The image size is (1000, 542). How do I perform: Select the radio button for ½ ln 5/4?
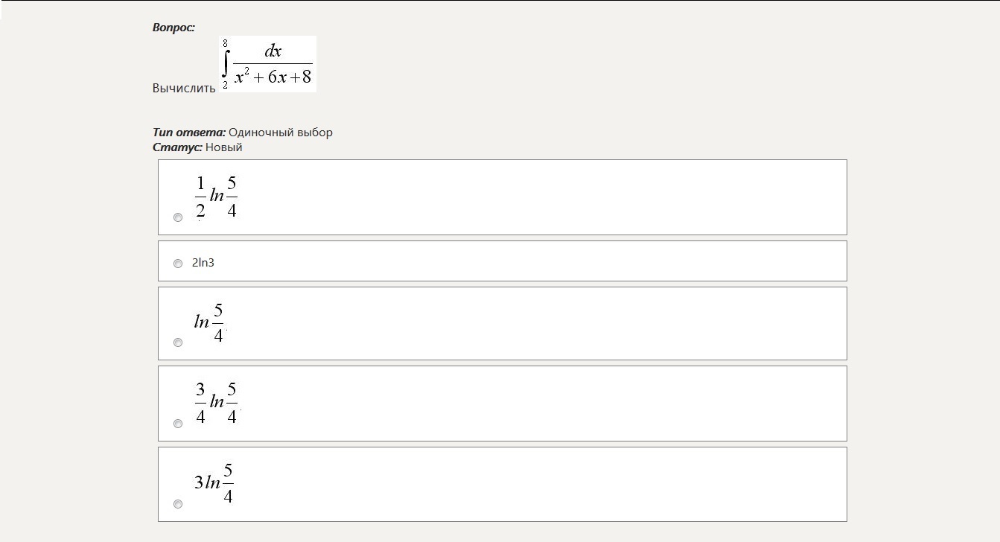(x=178, y=217)
